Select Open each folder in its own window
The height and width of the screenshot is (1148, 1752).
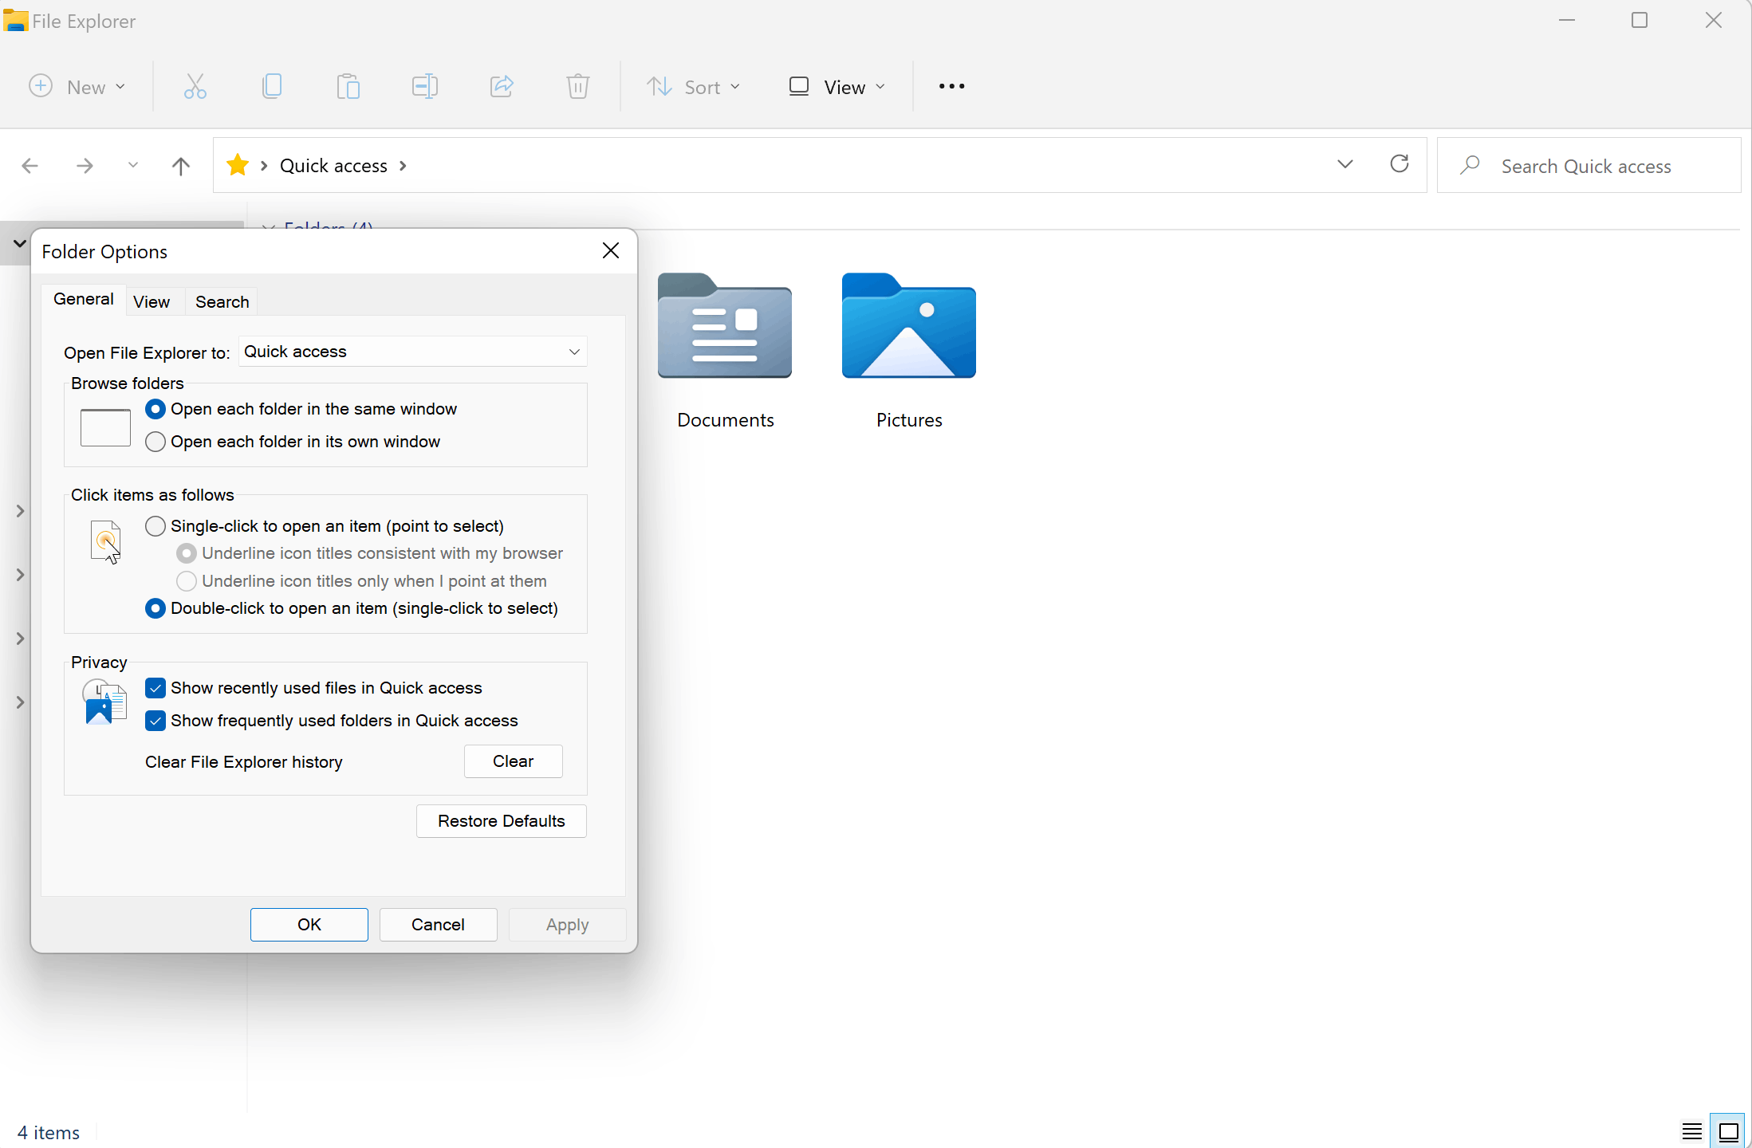click(x=156, y=442)
